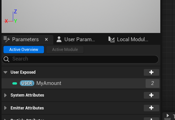The image size is (175, 120).
Task: Click the magnifier icon in Search
Action: pyautogui.click(x=7, y=59)
